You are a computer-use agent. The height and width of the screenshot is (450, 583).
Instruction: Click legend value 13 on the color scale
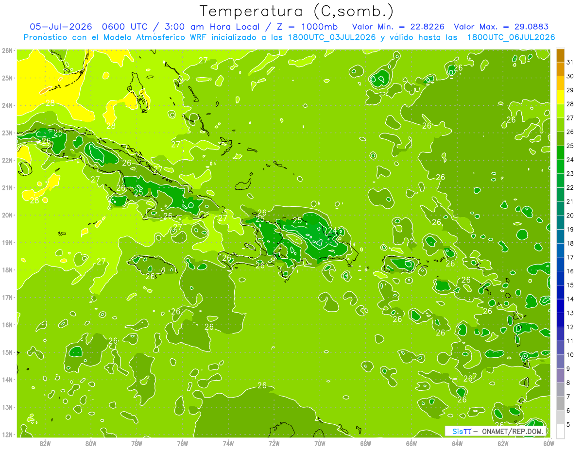coord(570,313)
